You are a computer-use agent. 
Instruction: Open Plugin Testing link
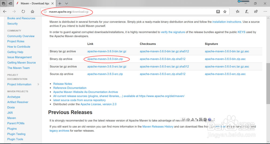(x=16, y=134)
